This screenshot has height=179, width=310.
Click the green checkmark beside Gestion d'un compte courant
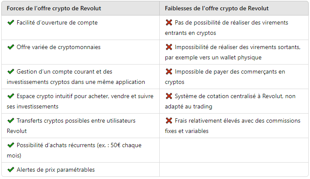click(11, 71)
